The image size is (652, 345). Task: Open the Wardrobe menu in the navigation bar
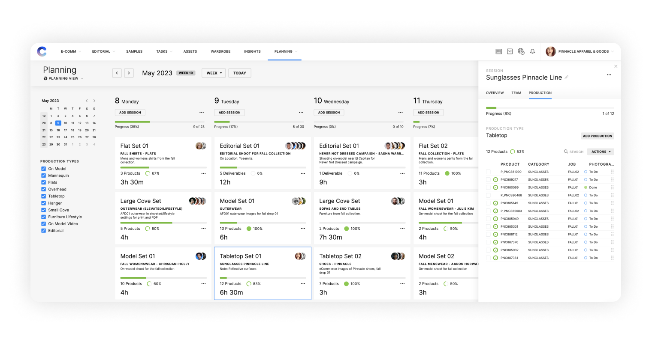pos(220,51)
